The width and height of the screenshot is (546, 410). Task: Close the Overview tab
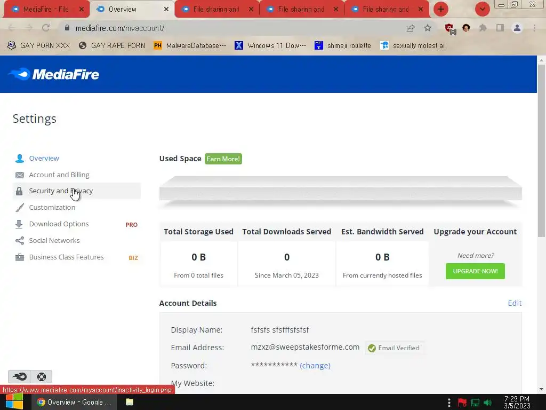[166, 10]
